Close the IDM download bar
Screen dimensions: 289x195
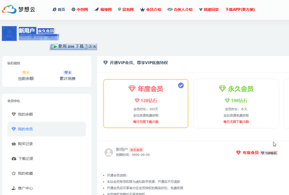click(95, 46)
